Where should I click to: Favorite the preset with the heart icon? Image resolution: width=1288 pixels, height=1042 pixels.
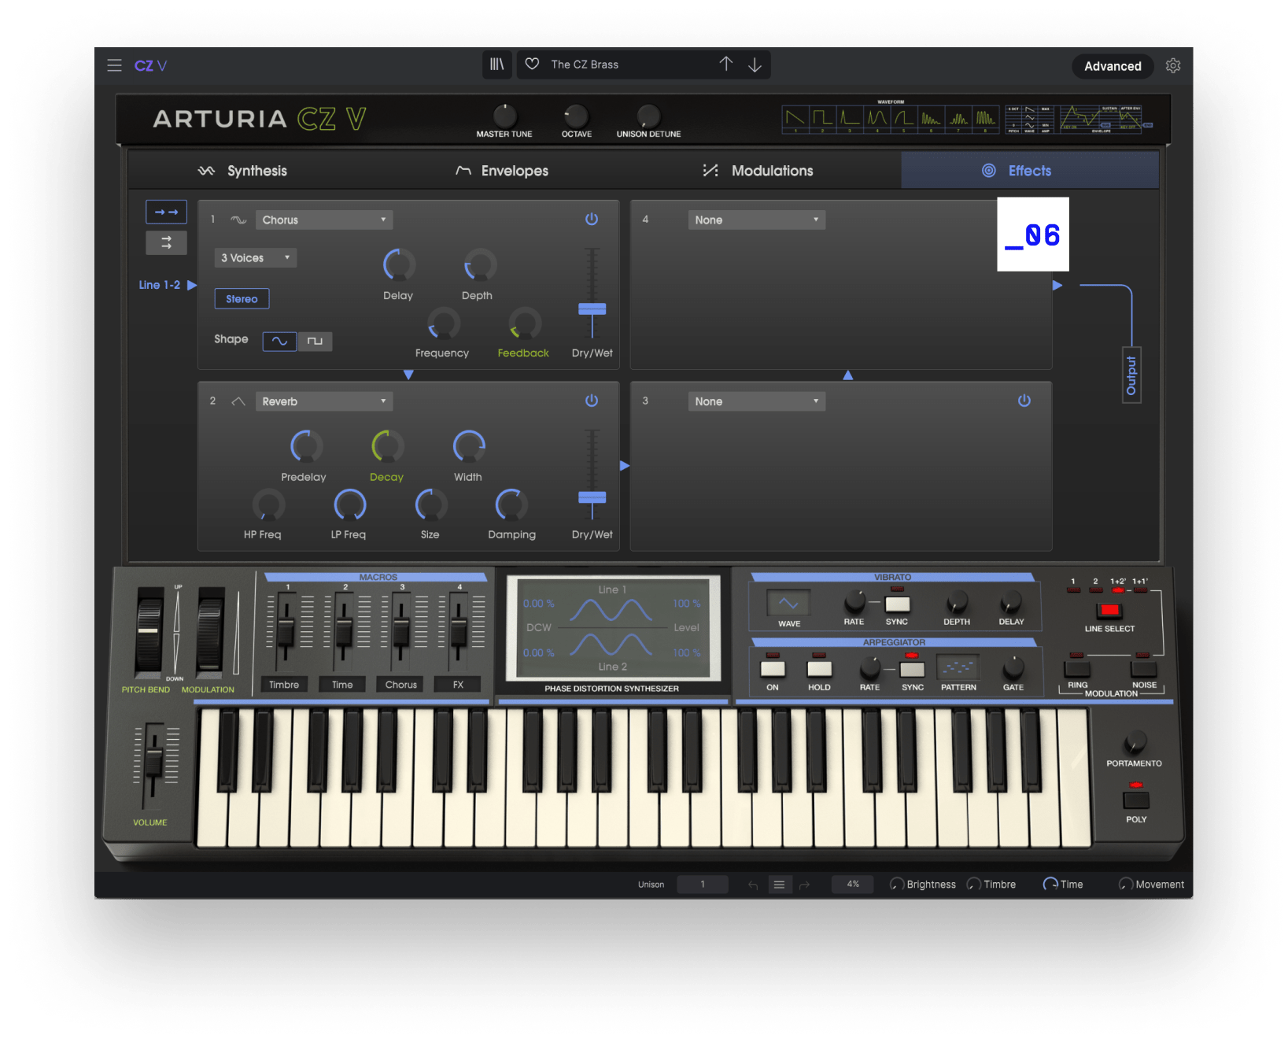click(x=533, y=65)
